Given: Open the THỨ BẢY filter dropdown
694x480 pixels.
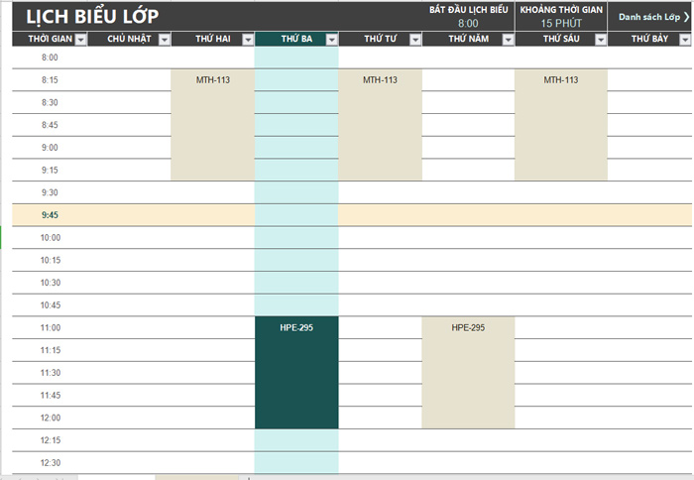Looking at the screenshot, I should coord(685,40).
